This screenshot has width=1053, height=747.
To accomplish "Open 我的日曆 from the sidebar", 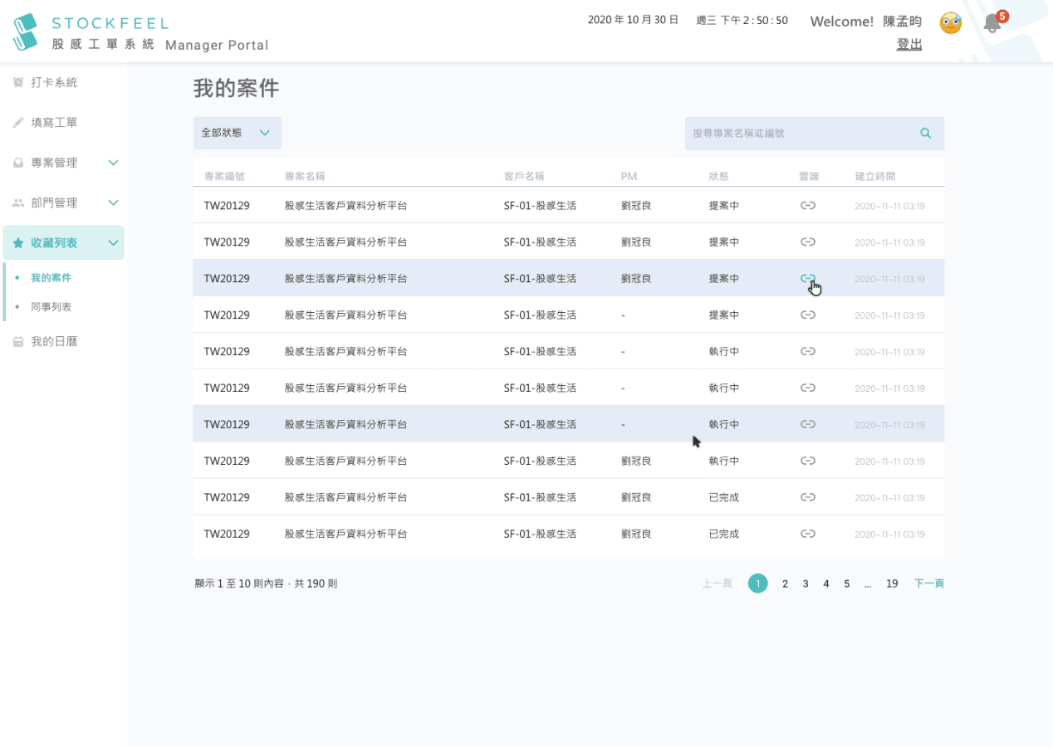I will (x=54, y=341).
